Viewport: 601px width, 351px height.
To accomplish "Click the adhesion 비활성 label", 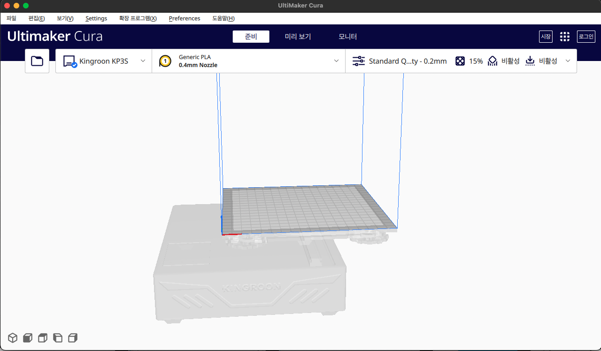I will pos(548,61).
